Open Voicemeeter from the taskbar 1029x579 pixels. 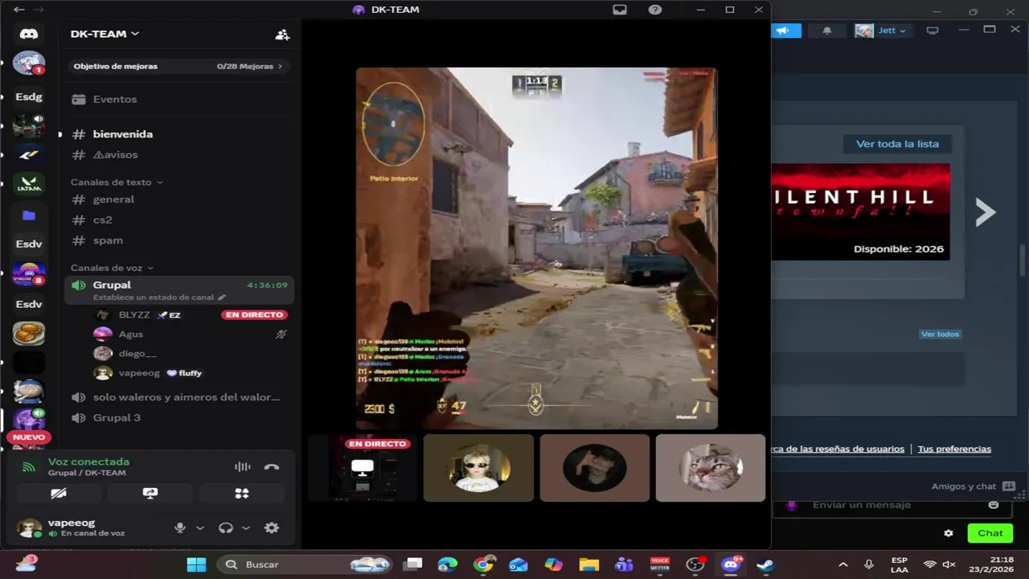pos(660,565)
